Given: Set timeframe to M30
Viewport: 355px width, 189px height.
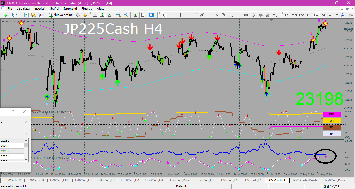Looking at the screenshot, I should click(x=301, y=15).
